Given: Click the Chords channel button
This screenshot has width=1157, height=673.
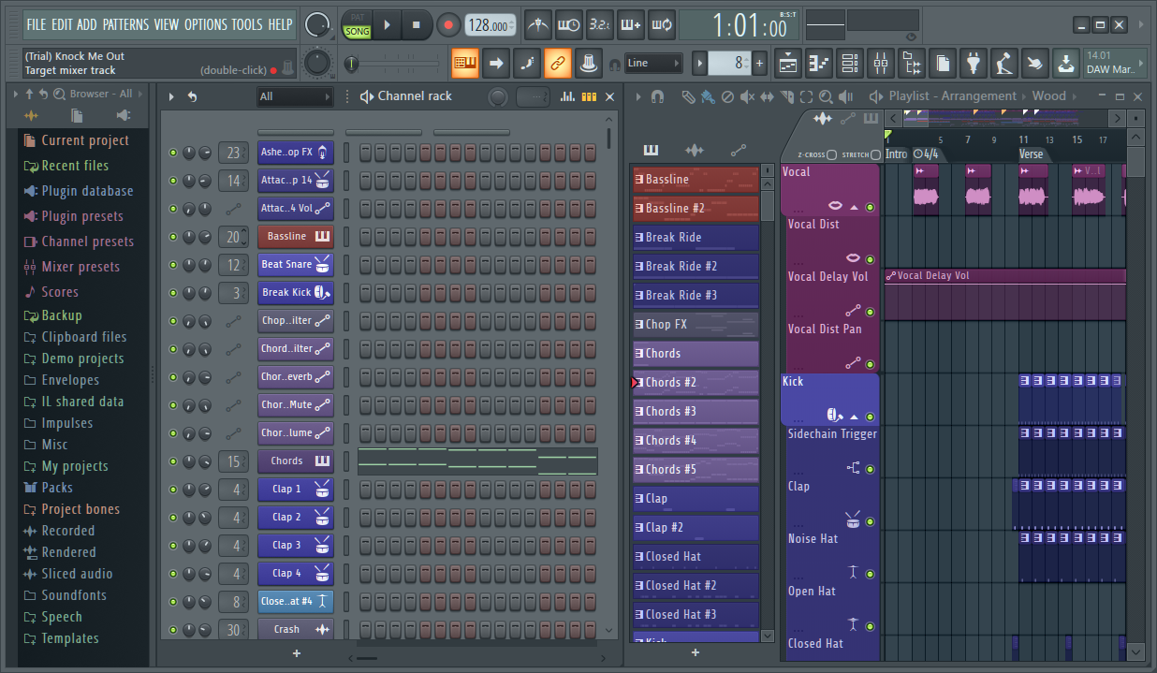Looking at the screenshot, I should tap(296, 461).
